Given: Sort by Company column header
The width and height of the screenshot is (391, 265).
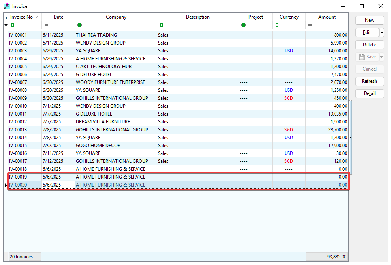Looking at the screenshot, I should tap(116, 17).
